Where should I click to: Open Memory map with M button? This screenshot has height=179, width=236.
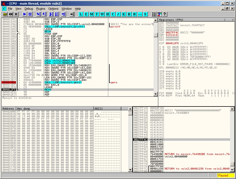pos(91,14)
